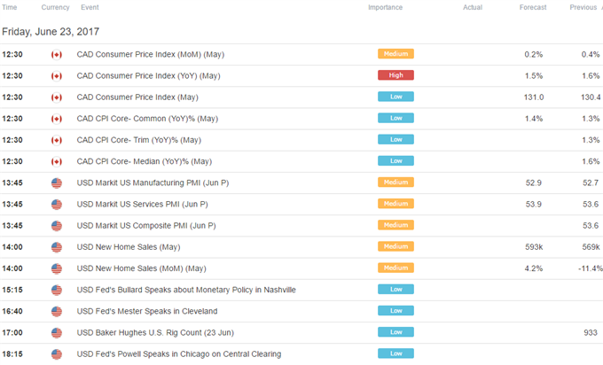Click US flag beside Markit US Composite PMI
Screen dimensions: 603x365
point(57,226)
